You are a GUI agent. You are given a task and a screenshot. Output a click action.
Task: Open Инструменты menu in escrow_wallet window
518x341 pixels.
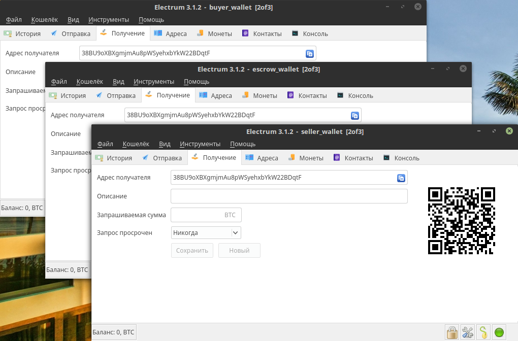153,82
